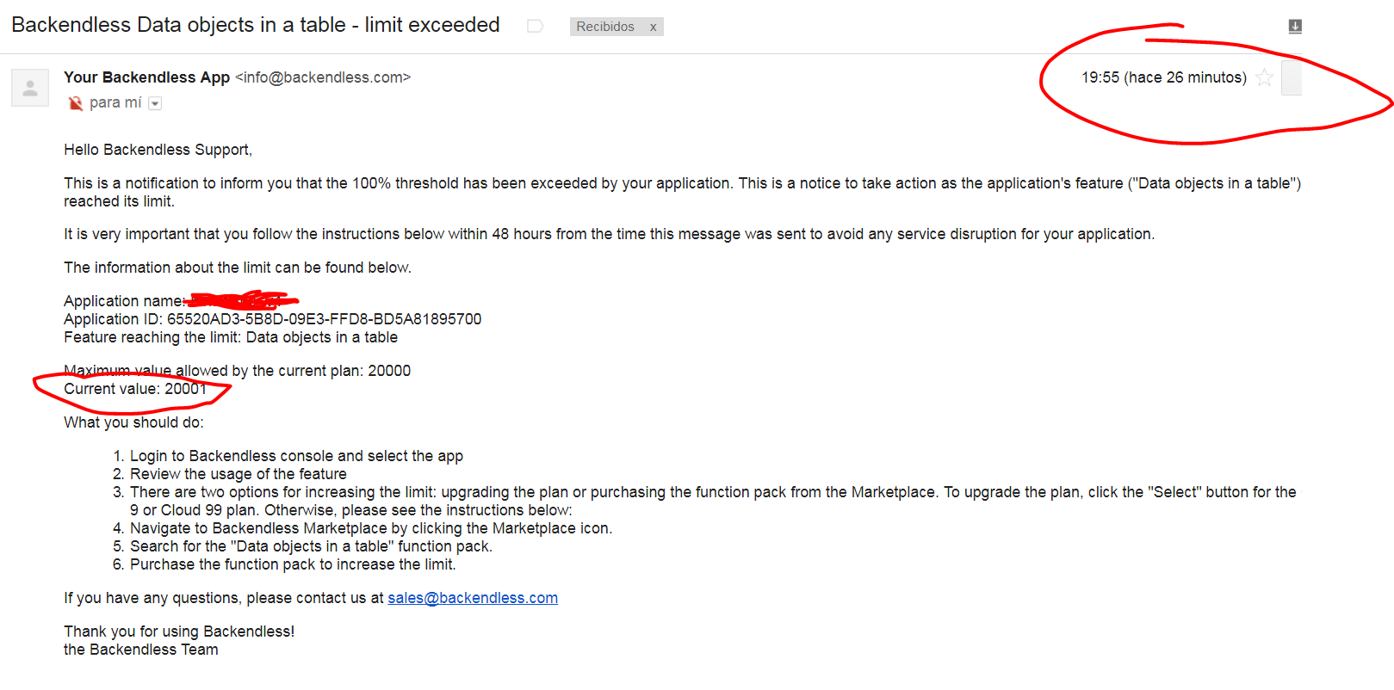Click the 'Current value: 20001' line
1394x690 pixels.
click(x=135, y=389)
